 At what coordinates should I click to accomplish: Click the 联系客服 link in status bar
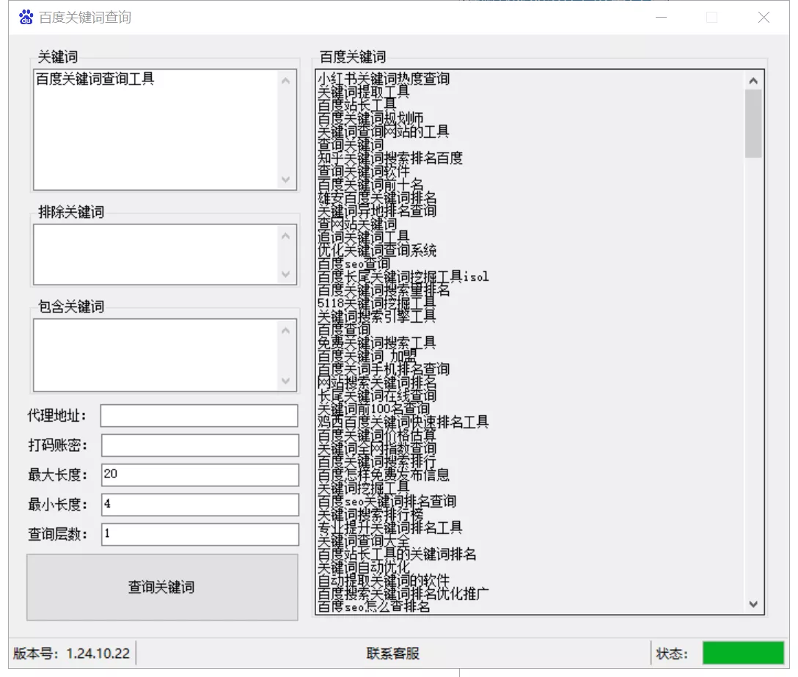[x=392, y=653]
